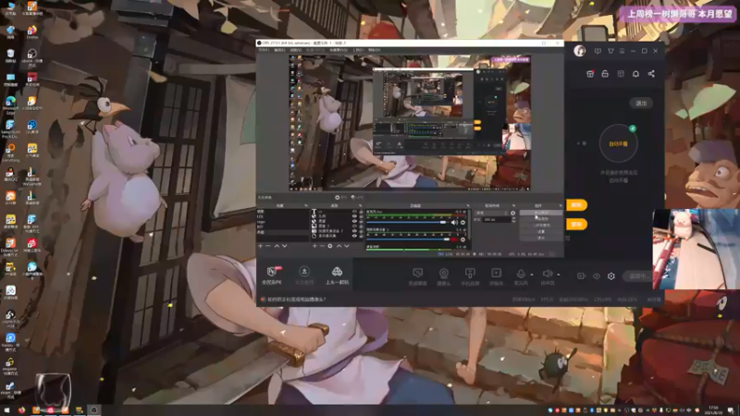
Task: Toggle visibility of fifth source in OBS list
Action: tap(354, 230)
